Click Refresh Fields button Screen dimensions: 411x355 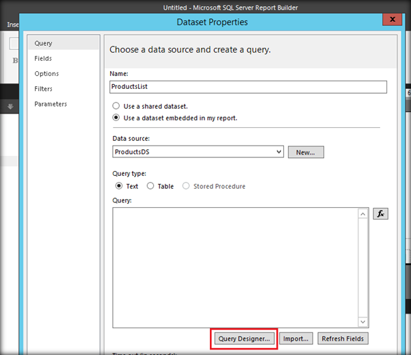[343, 339]
